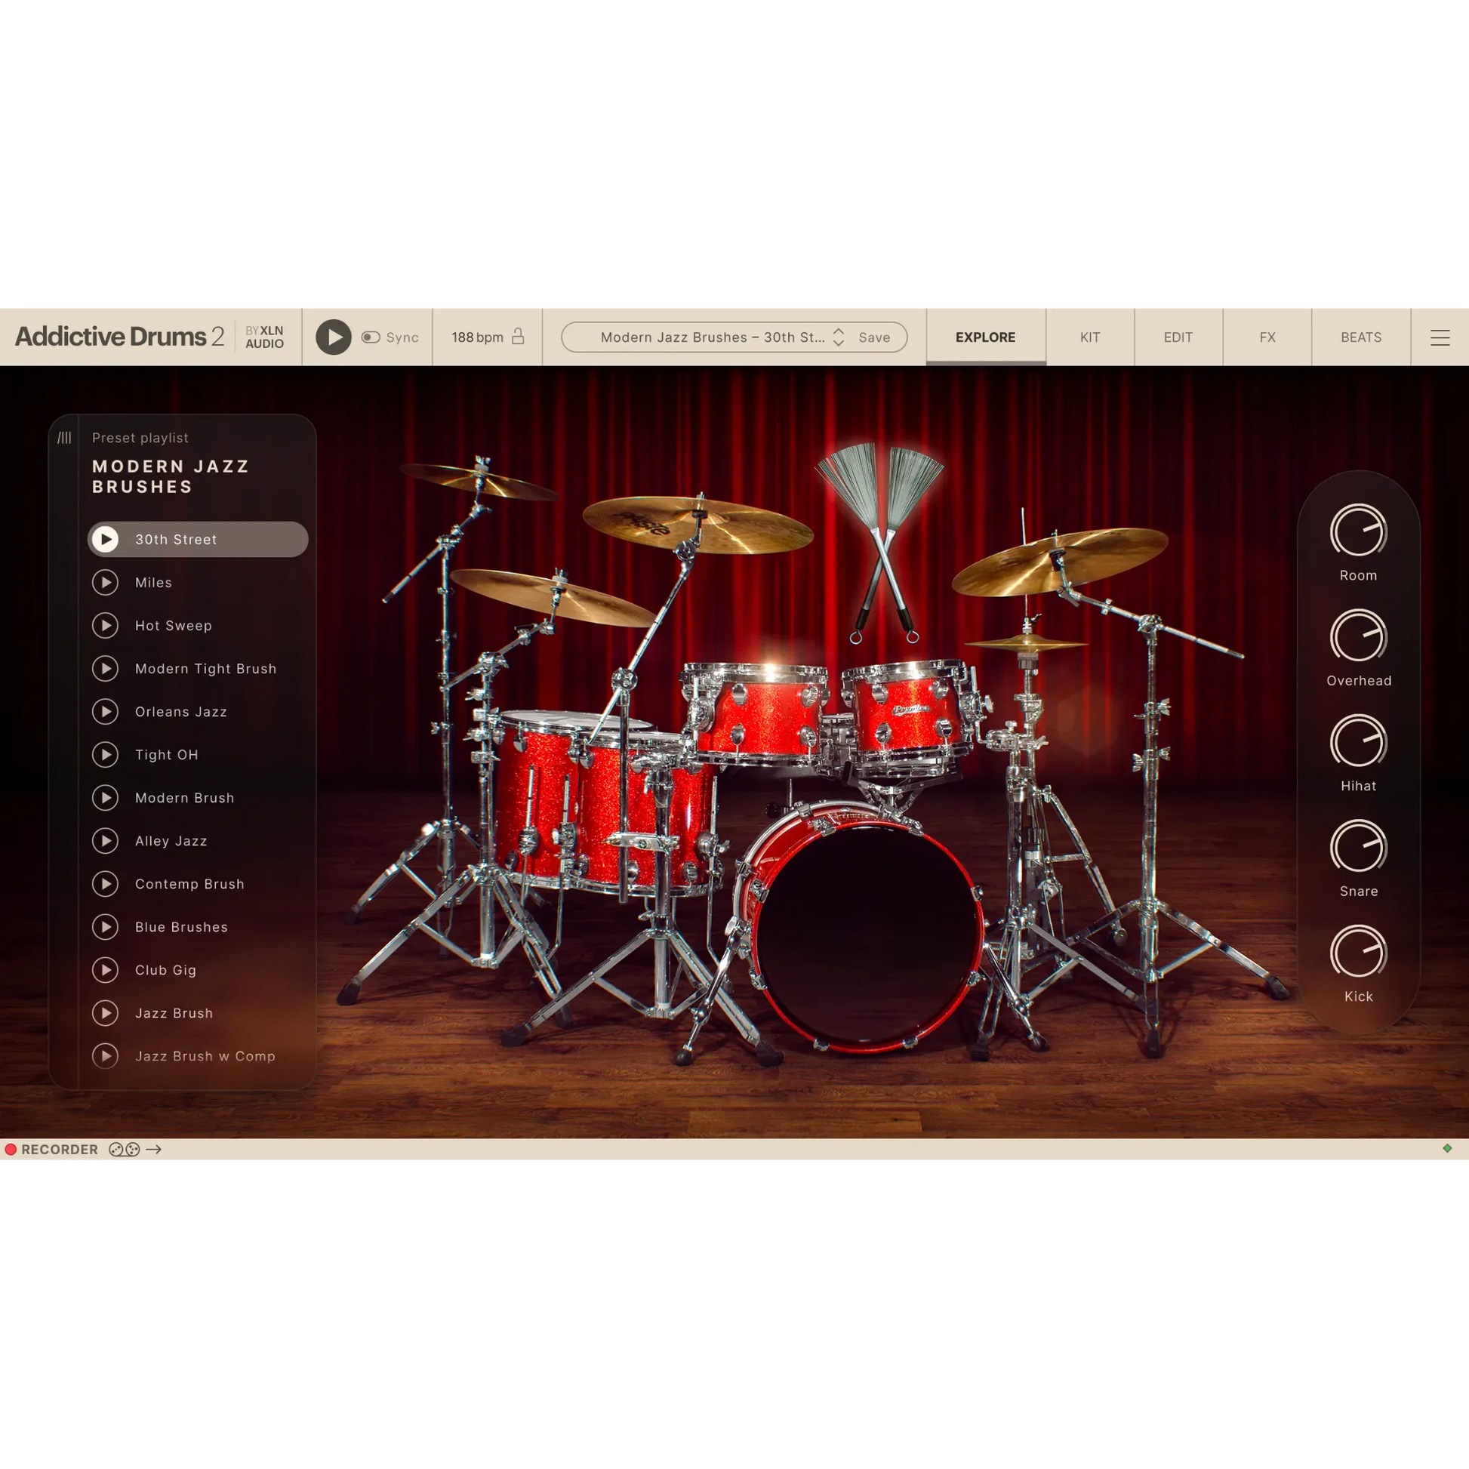Collapse the preset playlist panel handle
The image size is (1469, 1469).
[x=65, y=438]
